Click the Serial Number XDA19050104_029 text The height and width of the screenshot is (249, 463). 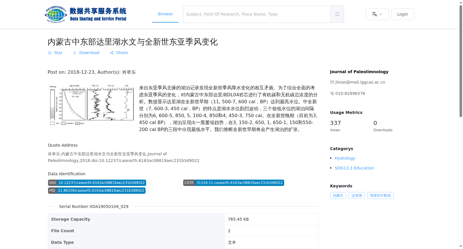[x=94, y=206]
